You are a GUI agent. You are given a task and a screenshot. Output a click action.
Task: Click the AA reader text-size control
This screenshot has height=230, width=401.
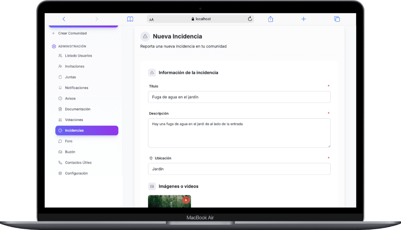pyautogui.click(x=152, y=19)
